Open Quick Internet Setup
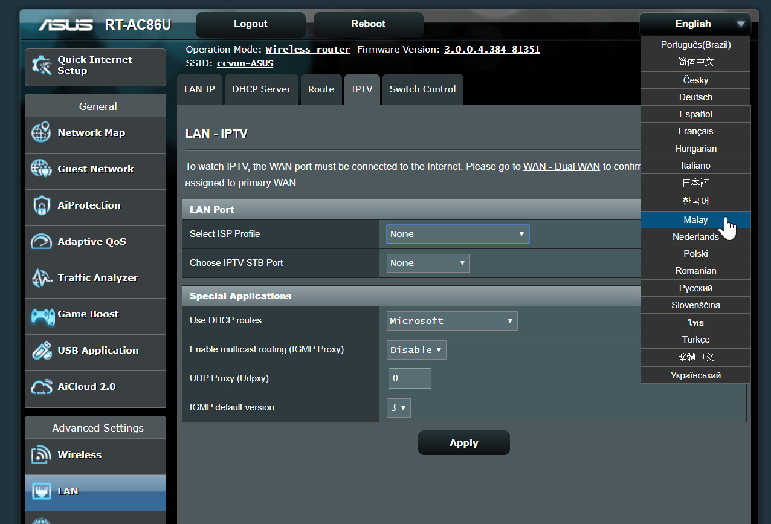771x524 pixels. (x=95, y=67)
